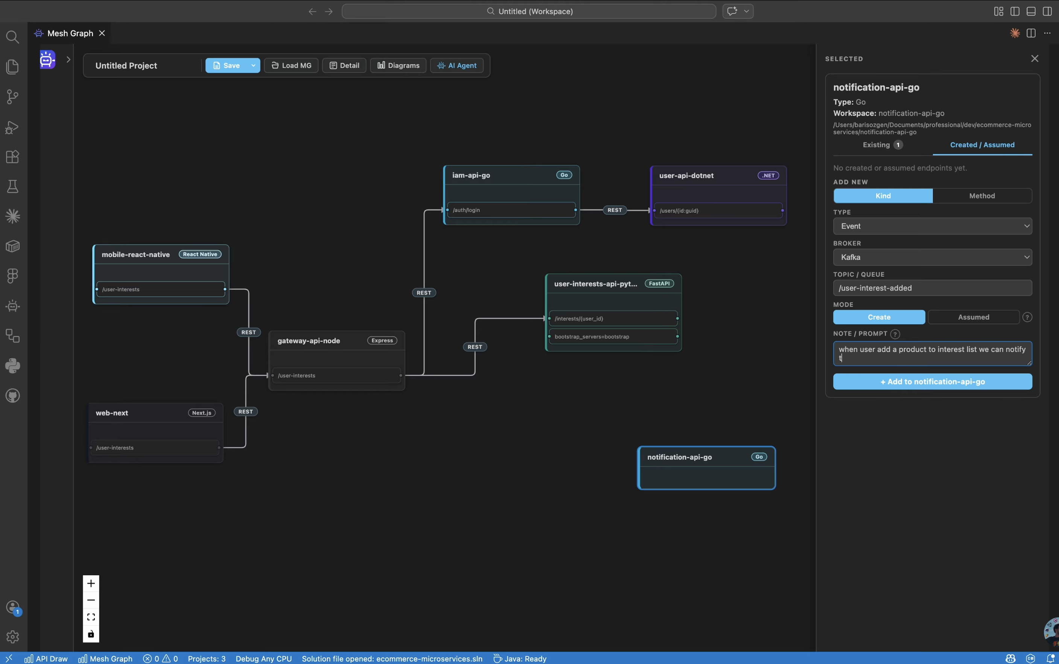1059x664 pixels.
Task: Switch Add New mode to Method
Action: point(983,196)
